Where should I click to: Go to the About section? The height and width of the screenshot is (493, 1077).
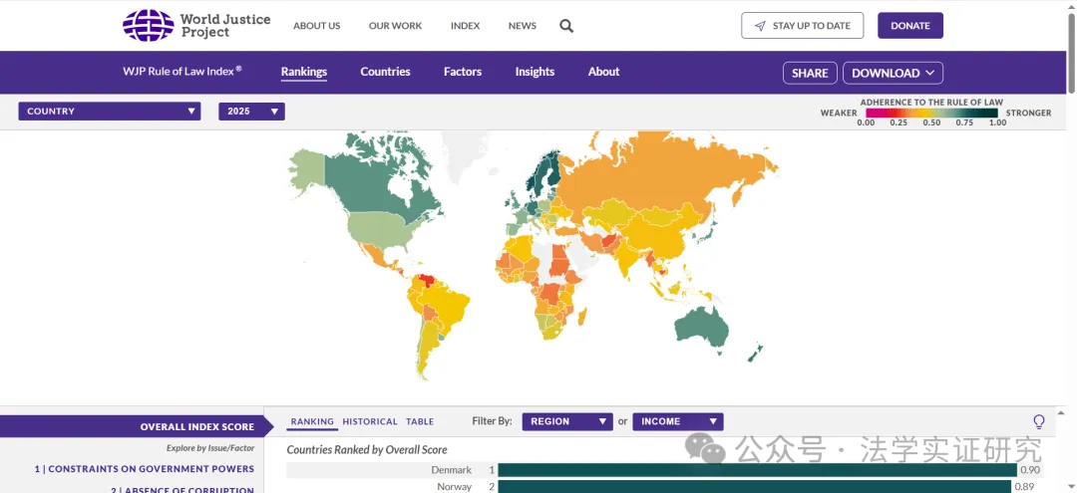(603, 72)
